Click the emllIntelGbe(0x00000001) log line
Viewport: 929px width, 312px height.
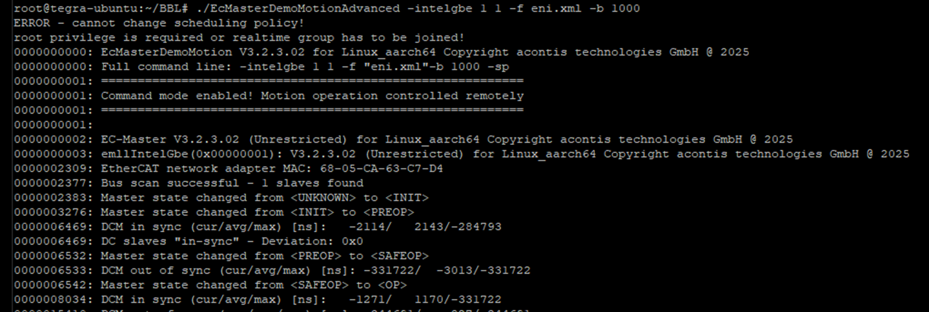coord(462,154)
